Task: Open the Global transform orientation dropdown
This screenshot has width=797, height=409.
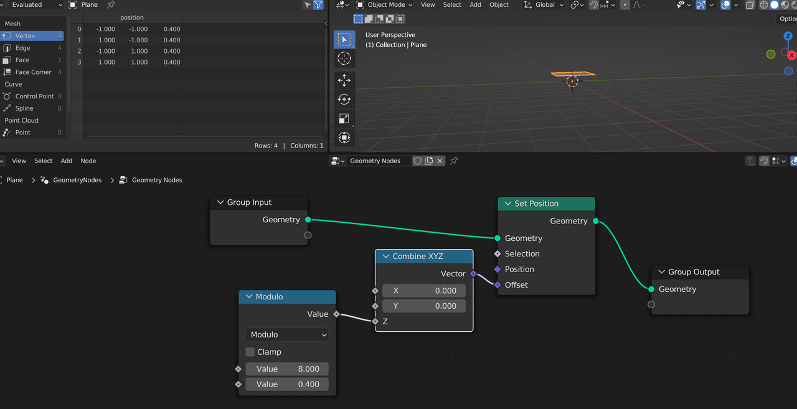Action: (x=544, y=5)
